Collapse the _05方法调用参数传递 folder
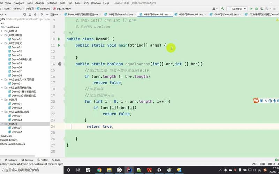The width and height of the screenshot is (279, 174). (2, 88)
